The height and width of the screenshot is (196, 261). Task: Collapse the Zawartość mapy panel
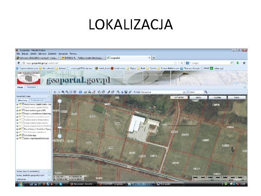click(49, 96)
